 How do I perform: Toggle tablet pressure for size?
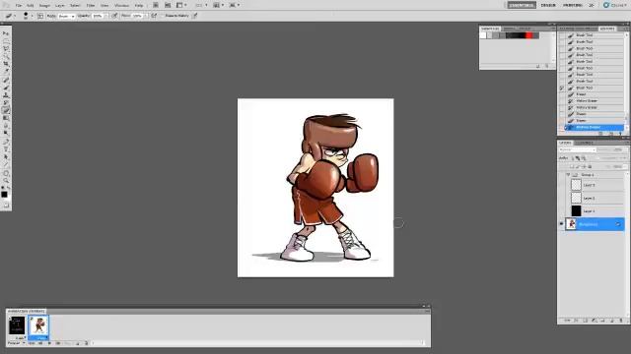pyautogui.click(x=195, y=16)
